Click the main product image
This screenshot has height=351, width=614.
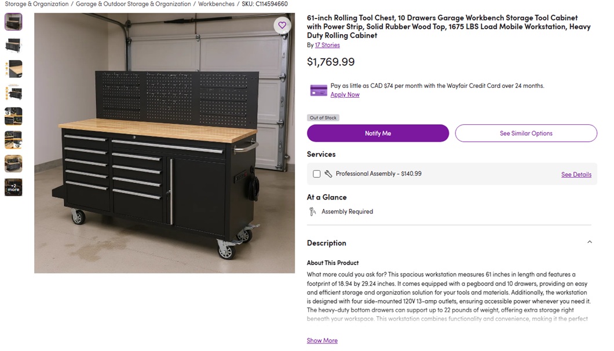[x=165, y=143]
